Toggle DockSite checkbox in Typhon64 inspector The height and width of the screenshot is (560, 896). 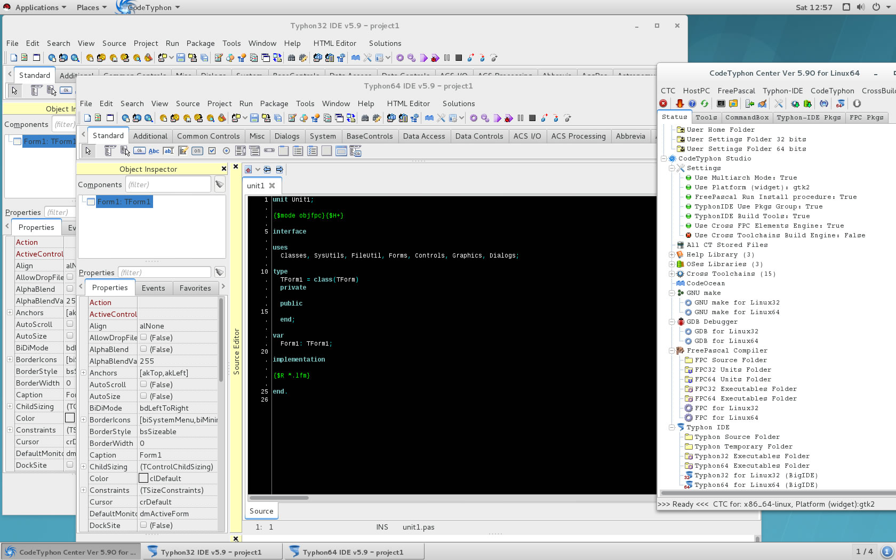[x=143, y=525]
